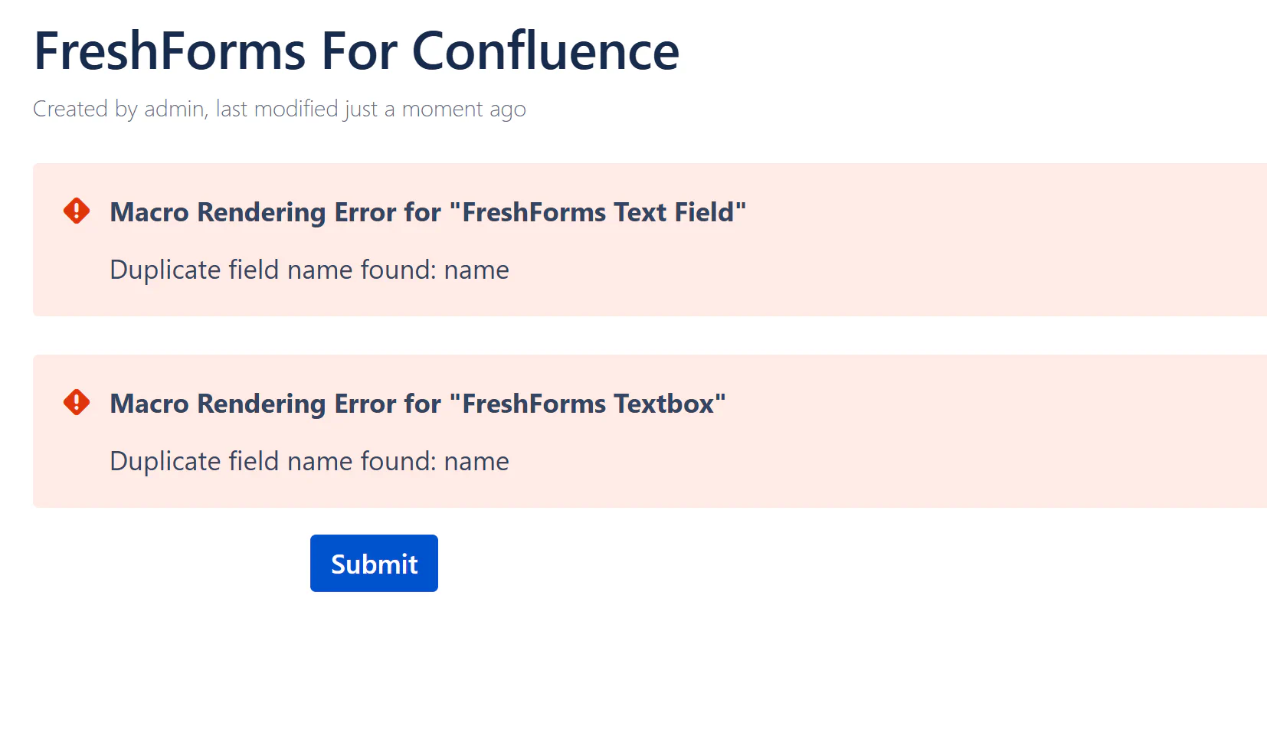Click the Textbox macro error heading
Image resolution: width=1267 pixels, height=736 pixels.
tap(417, 404)
